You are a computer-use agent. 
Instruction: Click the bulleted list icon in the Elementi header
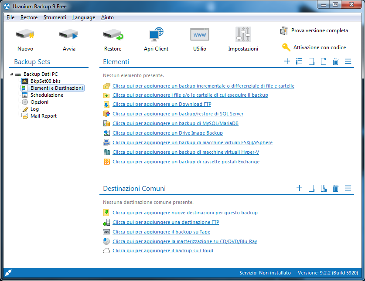click(299, 61)
